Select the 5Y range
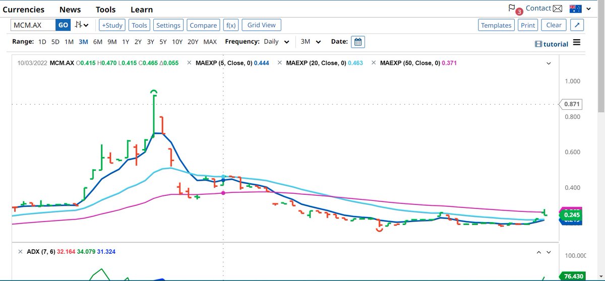The image size is (605, 281). click(163, 42)
